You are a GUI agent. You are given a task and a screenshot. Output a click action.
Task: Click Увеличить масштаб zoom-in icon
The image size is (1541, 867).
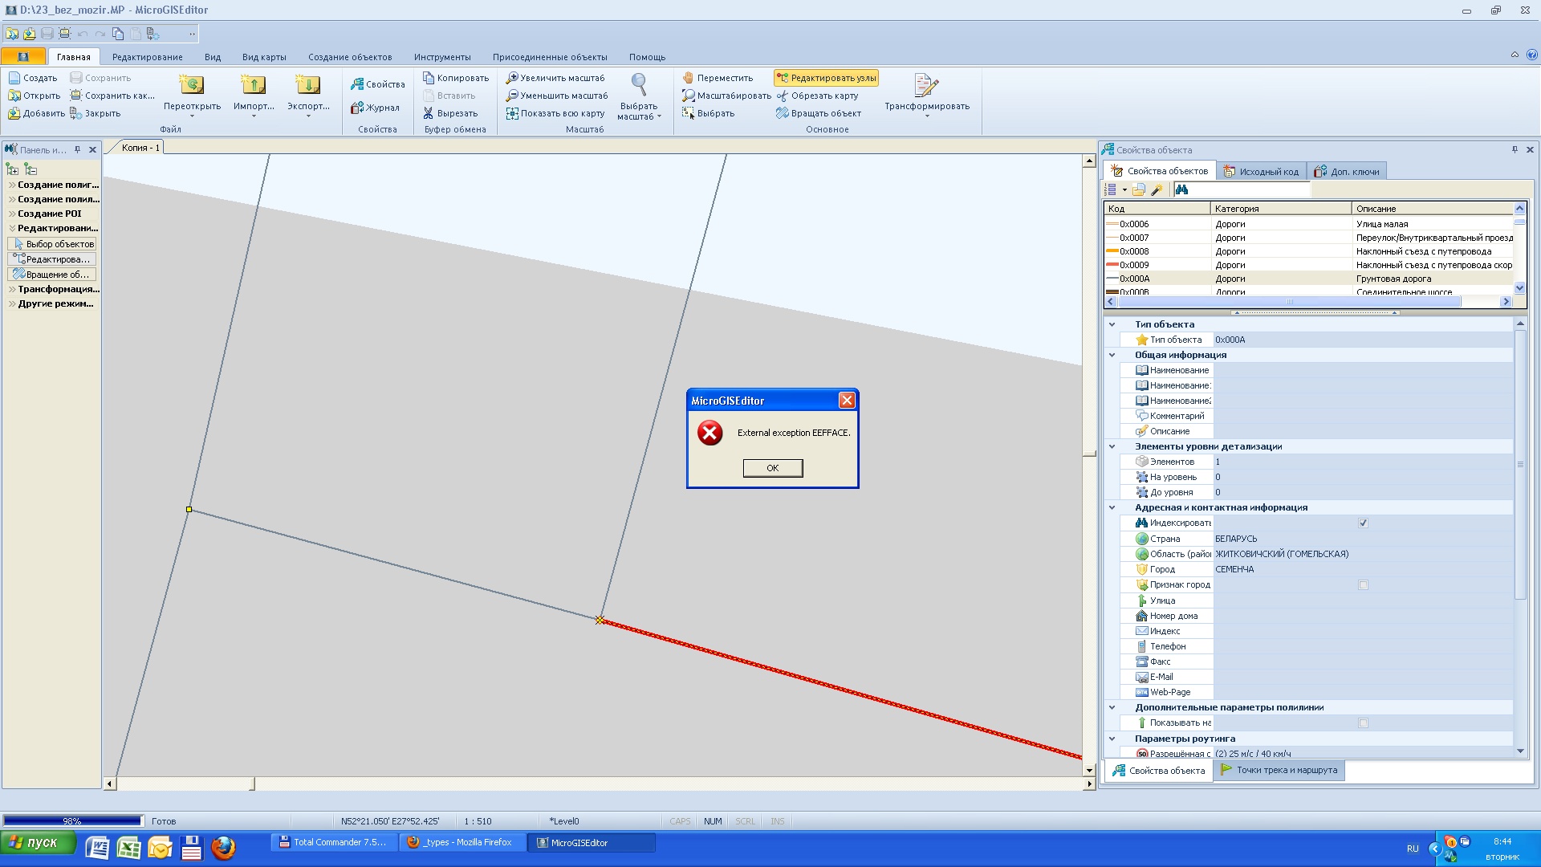[x=511, y=78]
